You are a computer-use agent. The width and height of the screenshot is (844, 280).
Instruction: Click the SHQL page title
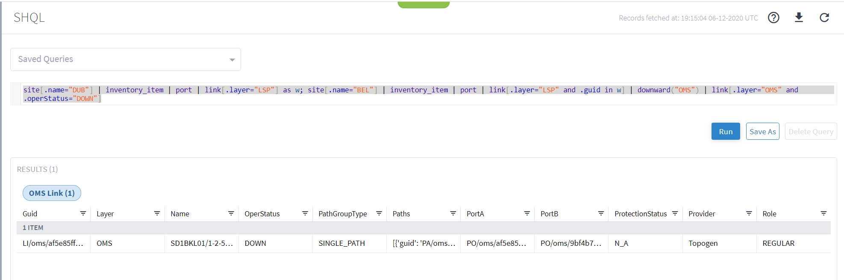pos(29,18)
